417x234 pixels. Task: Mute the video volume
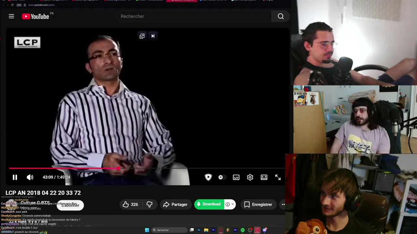[30, 177]
